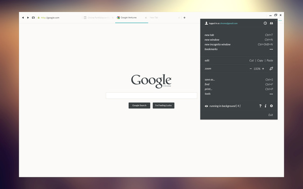Click Copy in the edit row
303x189 pixels.
click(x=260, y=60)
